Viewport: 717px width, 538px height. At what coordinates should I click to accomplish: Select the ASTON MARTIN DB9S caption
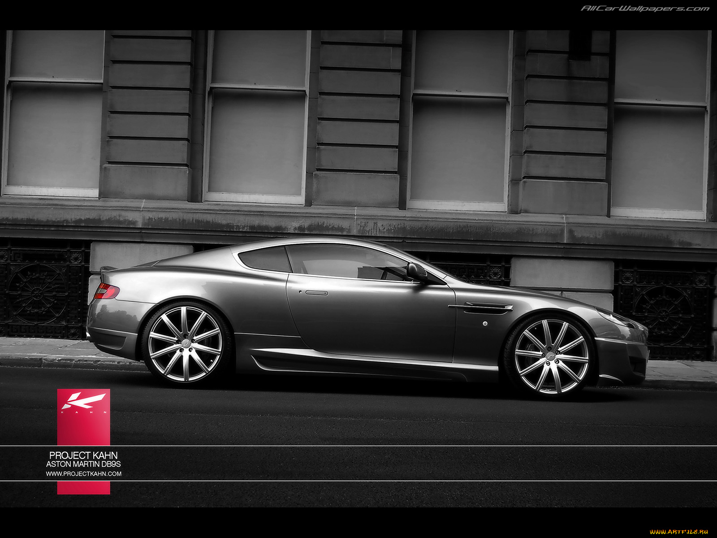[83, 464]
